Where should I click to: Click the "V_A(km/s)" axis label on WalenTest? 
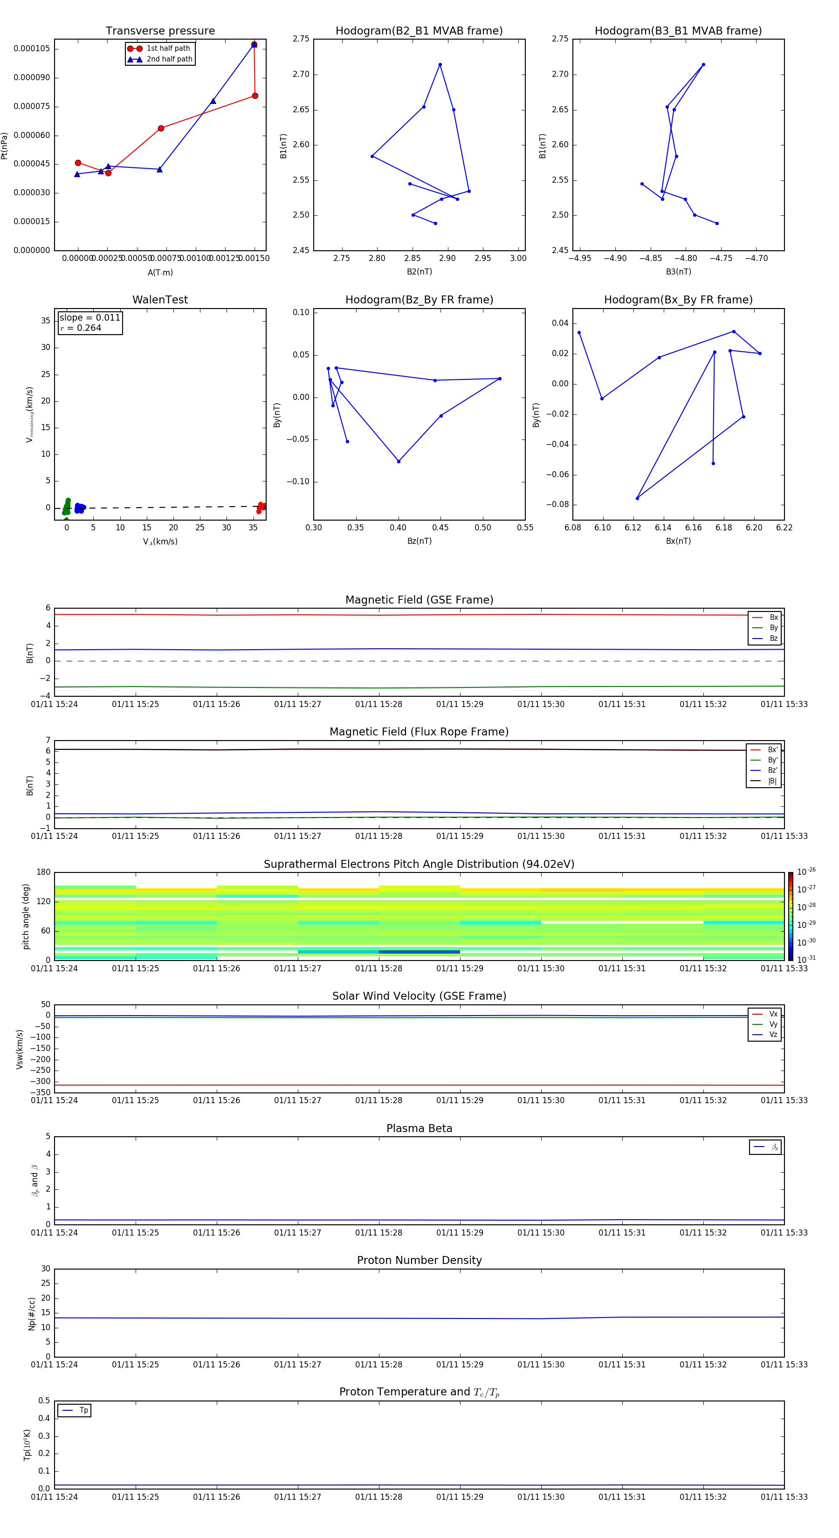click(160, 542)
